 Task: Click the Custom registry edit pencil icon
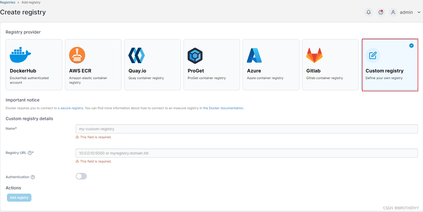373,55
